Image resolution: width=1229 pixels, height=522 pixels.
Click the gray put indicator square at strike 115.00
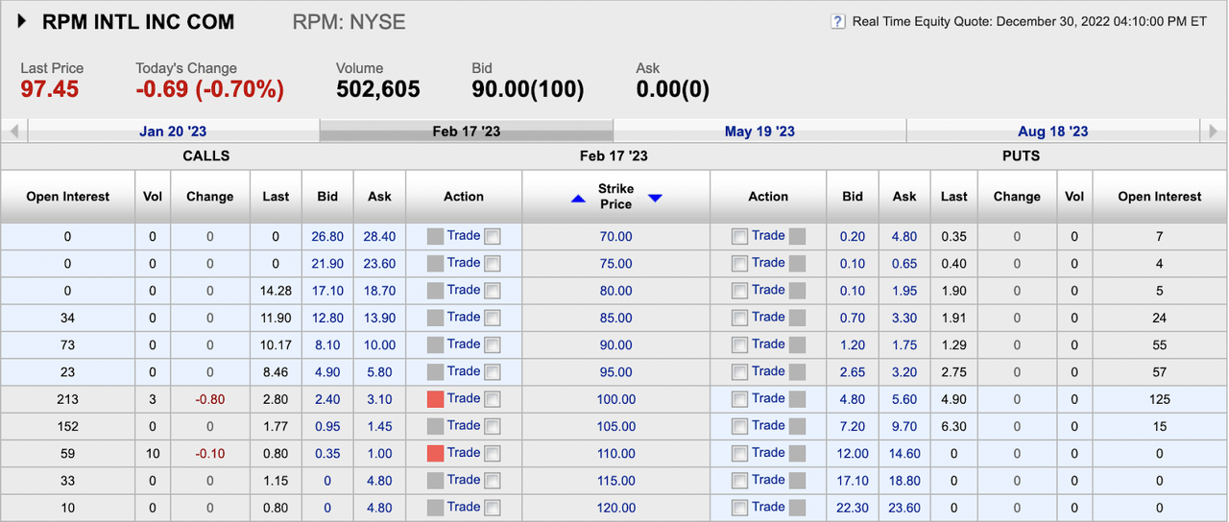click(x=797, y=481)
